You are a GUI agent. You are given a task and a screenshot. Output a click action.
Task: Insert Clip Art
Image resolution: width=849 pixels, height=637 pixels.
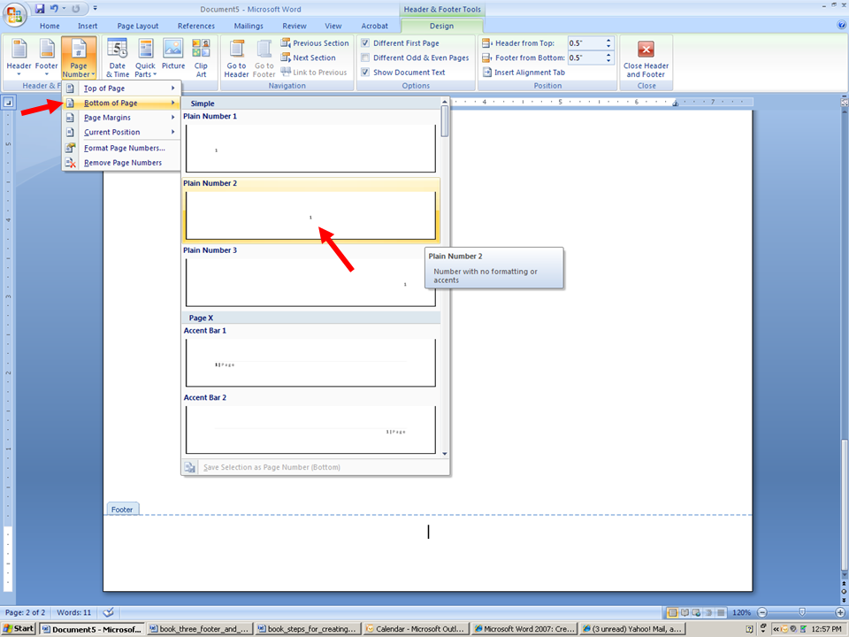click(x=201, y=58)
